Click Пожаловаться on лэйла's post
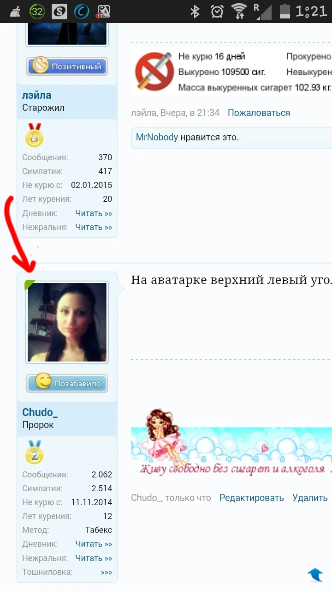This screenshot has height=591, width=332. (x=259, y=113)
